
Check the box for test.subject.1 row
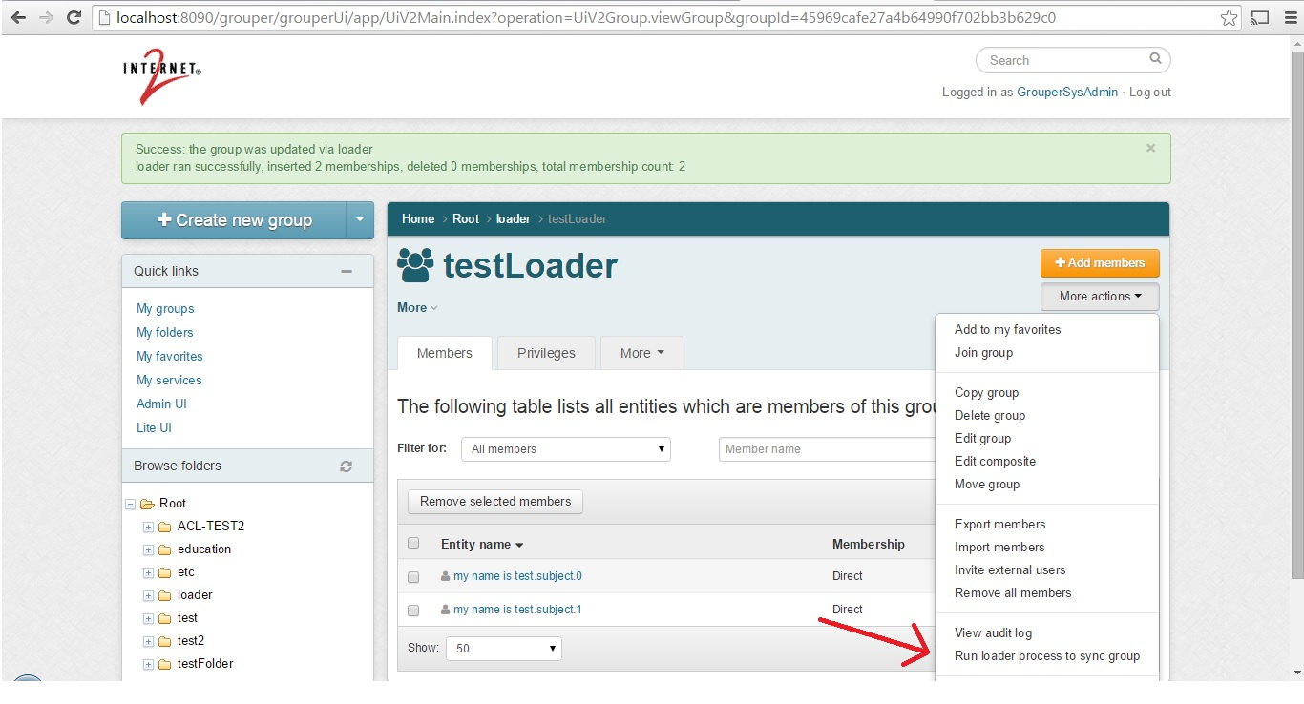413,611
